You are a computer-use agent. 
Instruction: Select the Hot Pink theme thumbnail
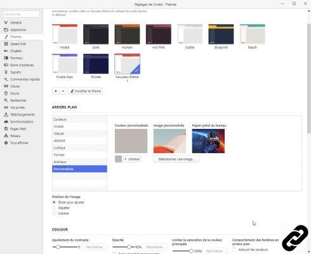(x=159, y=34)
